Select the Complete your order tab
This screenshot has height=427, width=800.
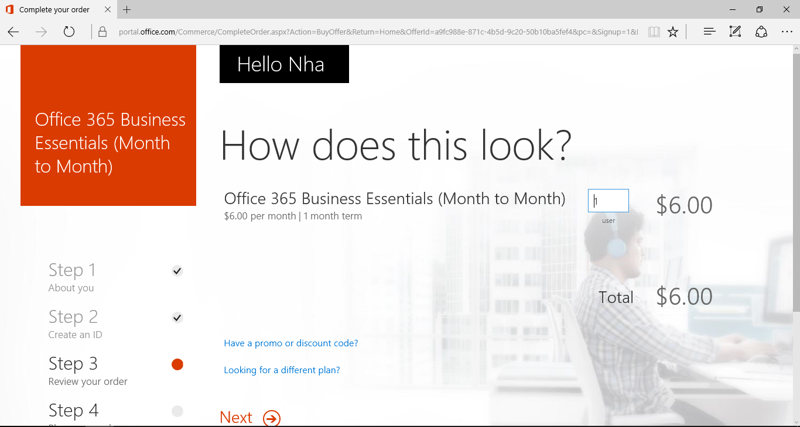point(54,10)
